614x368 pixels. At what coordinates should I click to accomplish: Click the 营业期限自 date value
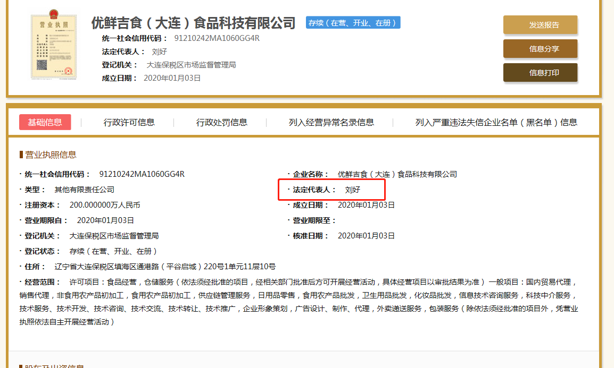[x=105, y=220]
